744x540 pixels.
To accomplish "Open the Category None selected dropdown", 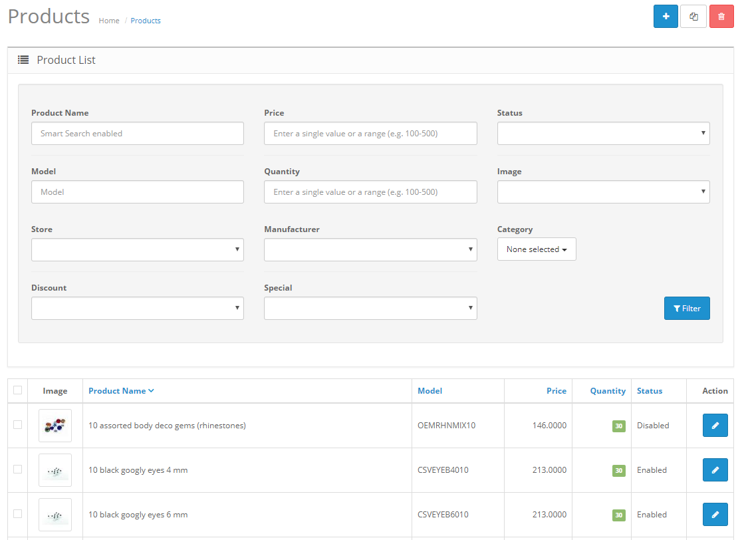I will click(x=537, y=249).
